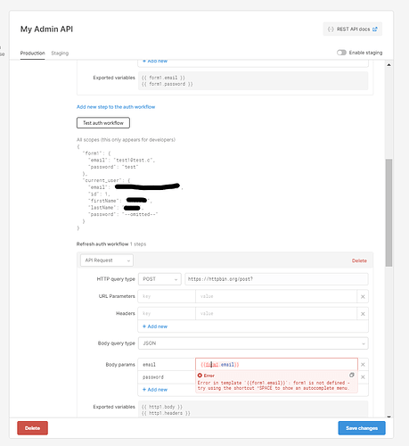The height and width of the screenshot is (446, 409).
Task: Click the red Delete button at the bottom
Action: (x=32, y=428)
